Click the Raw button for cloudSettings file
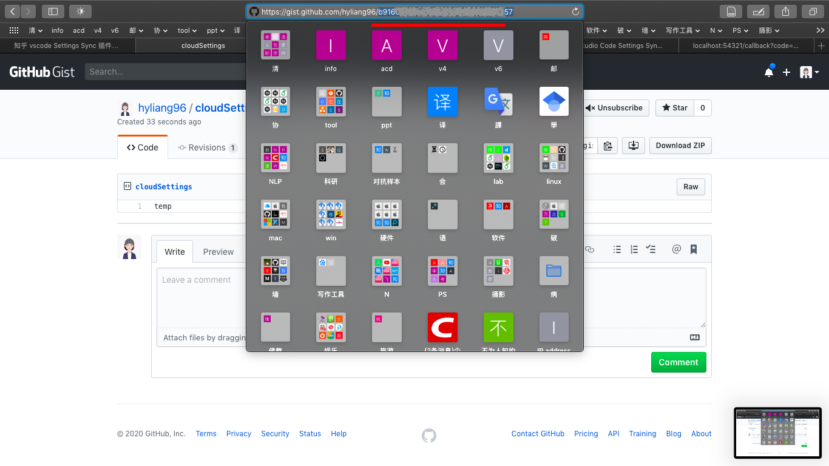The width and height of the screenshot is (829, 466). pyautogui.click(x=691, y=187)
